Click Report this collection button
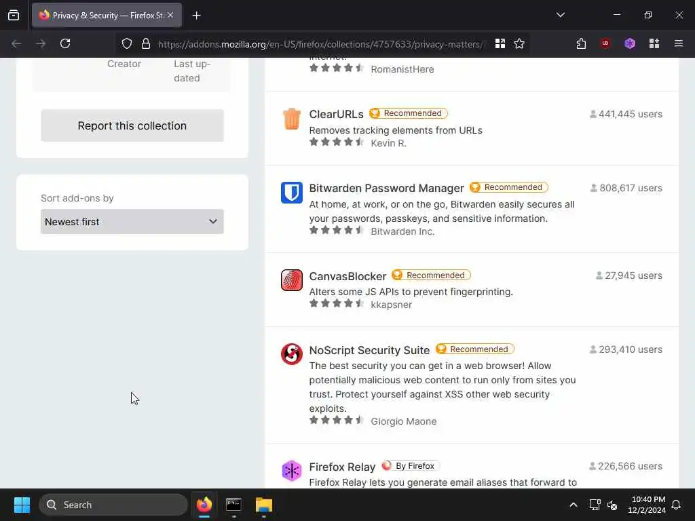695x521 pixels. [x=132, y=126]
